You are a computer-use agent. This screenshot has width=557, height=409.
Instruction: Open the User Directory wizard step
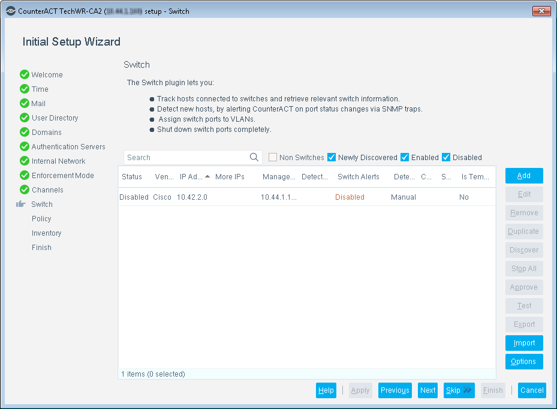(x=55, y=118)
